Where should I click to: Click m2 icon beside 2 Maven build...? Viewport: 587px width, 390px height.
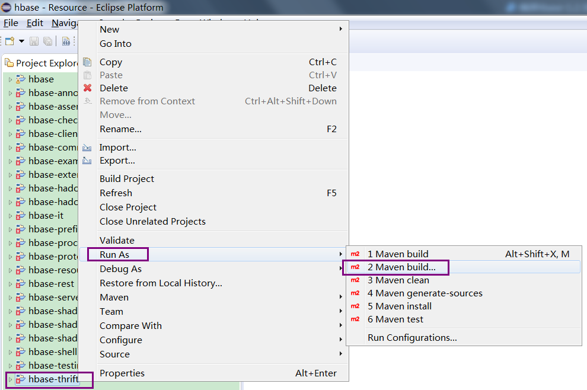pos(355,267)
